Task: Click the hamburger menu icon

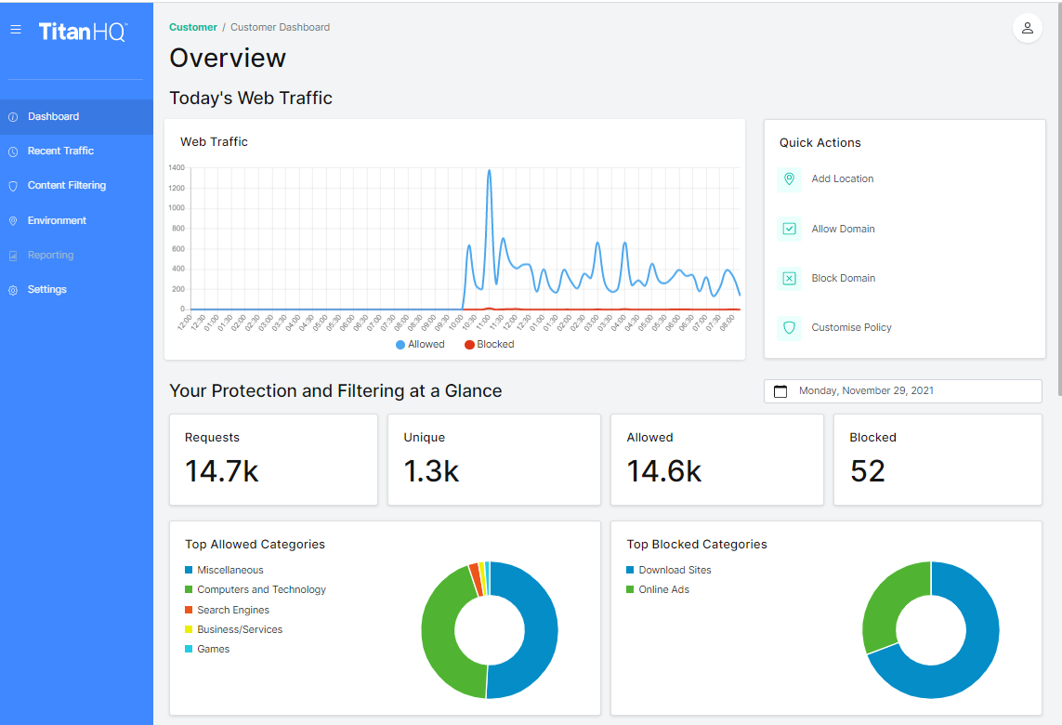Action: tap(16, 30)
